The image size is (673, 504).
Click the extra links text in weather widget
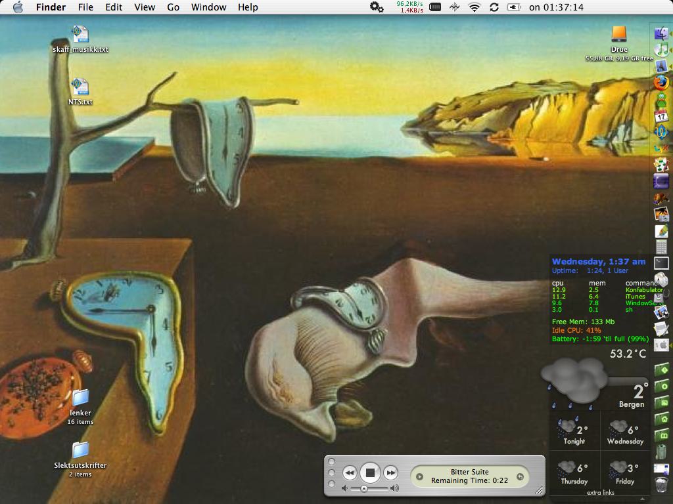599,493
